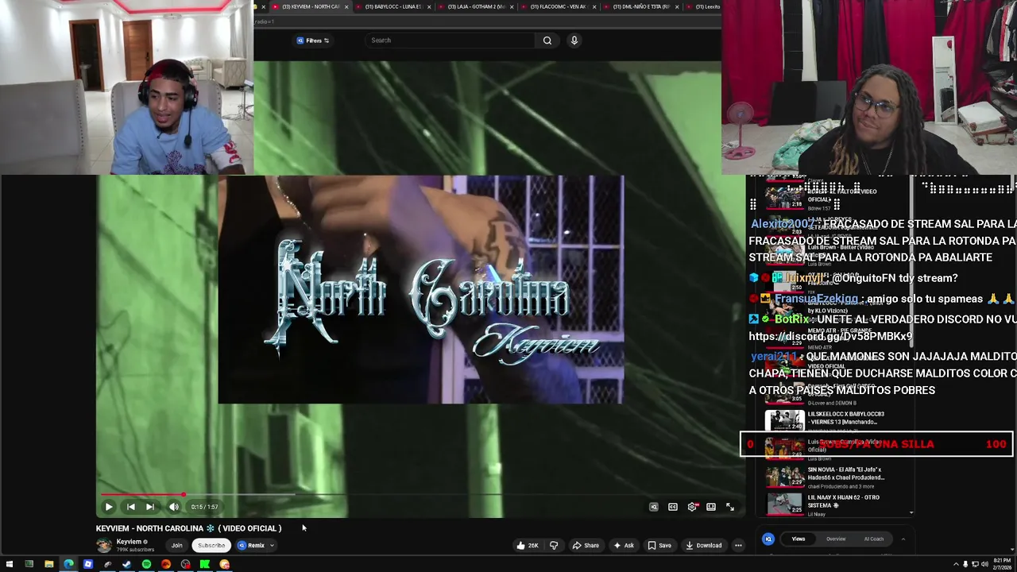Open more actions three-dot menu
The image size is (1017, 572).
click(738, 546)
